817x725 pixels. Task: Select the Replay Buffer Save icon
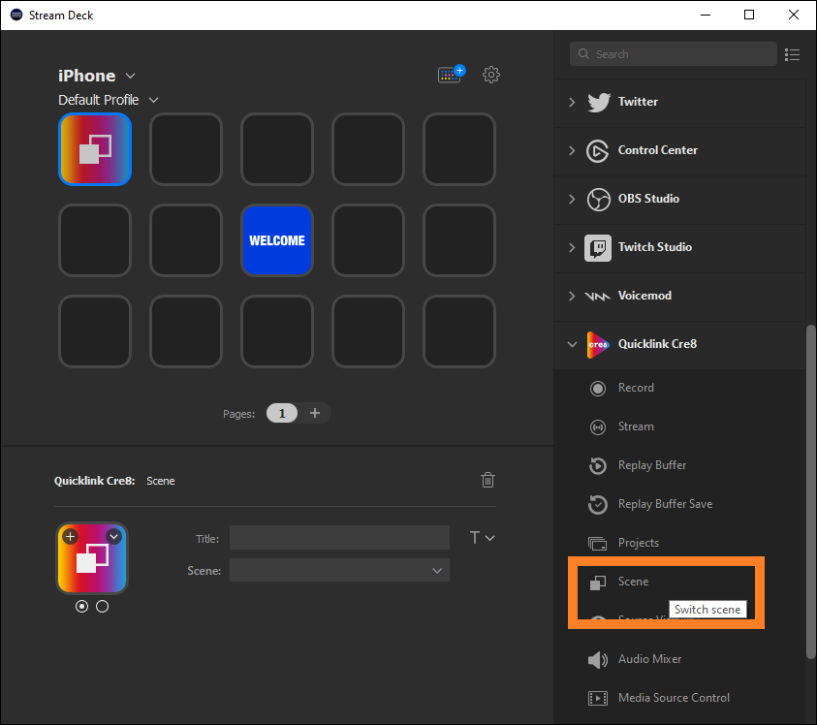(x=598, y=505)
